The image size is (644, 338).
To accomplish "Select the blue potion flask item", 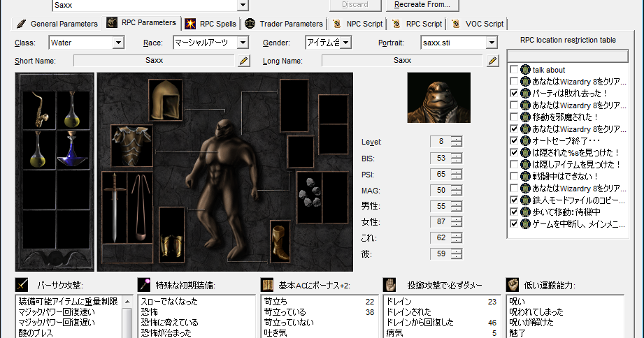I will click(x=73, y=149).
